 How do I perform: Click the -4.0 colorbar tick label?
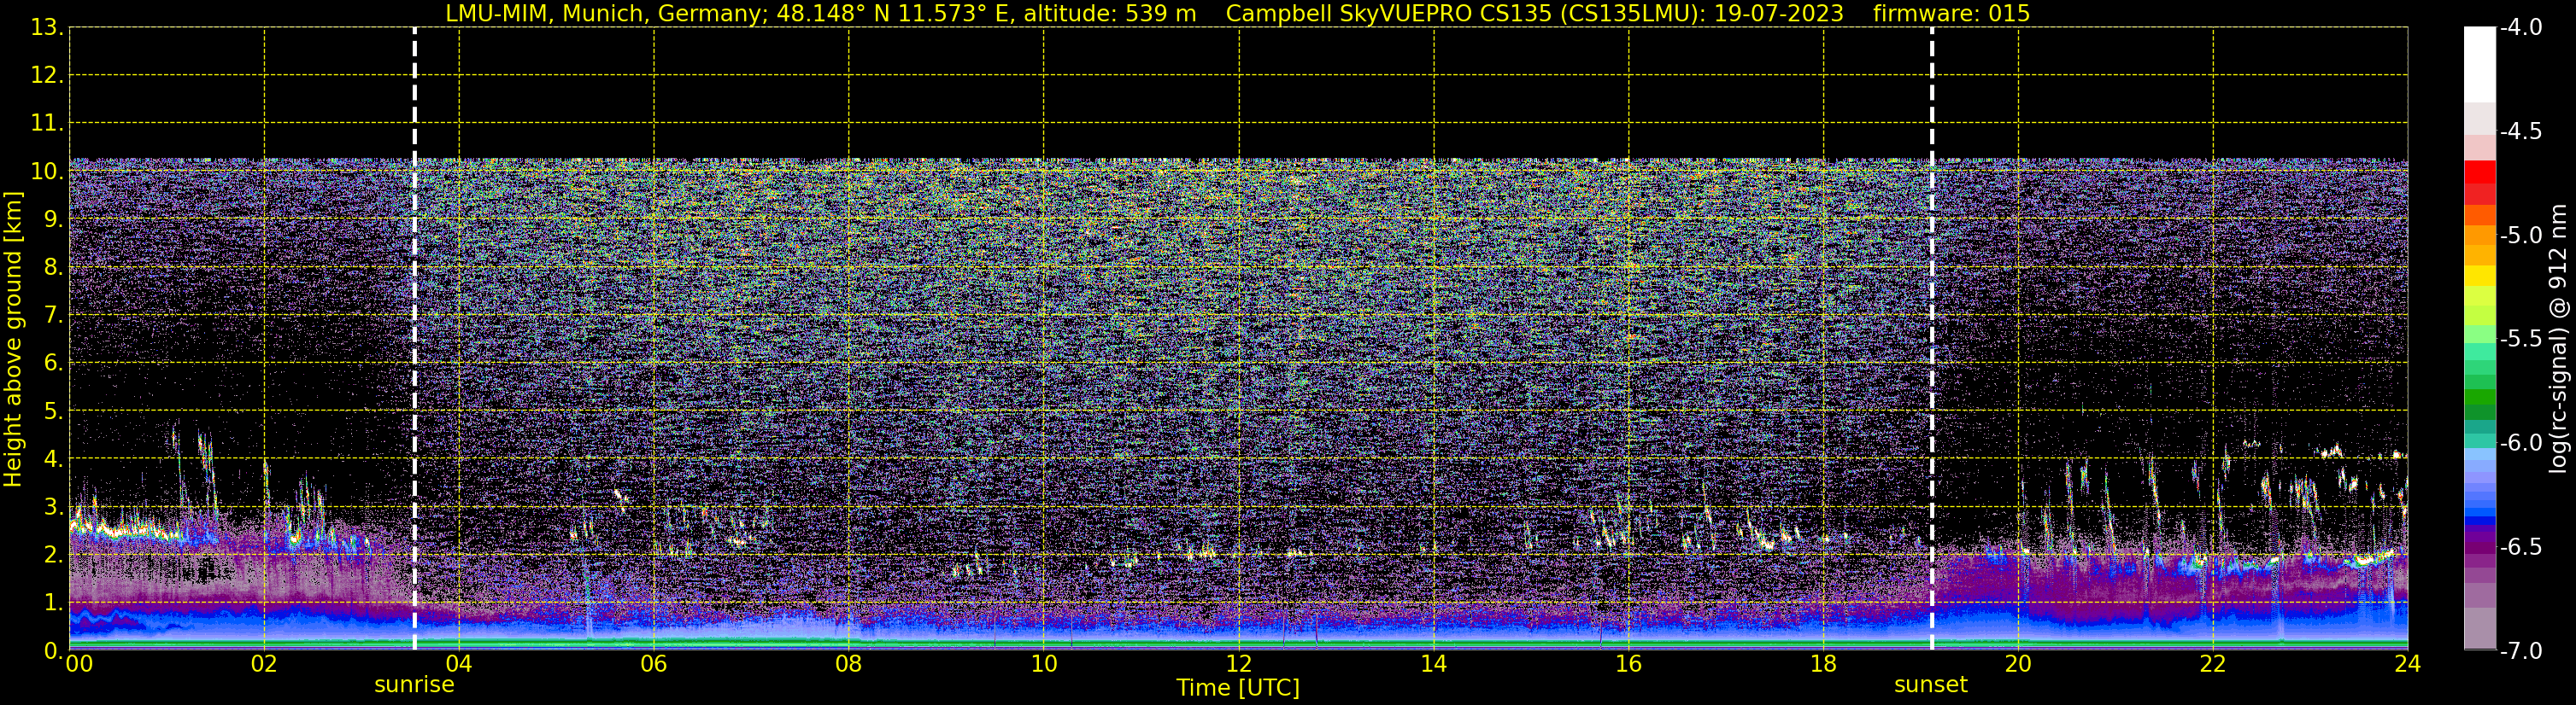tap(2520, 27)
